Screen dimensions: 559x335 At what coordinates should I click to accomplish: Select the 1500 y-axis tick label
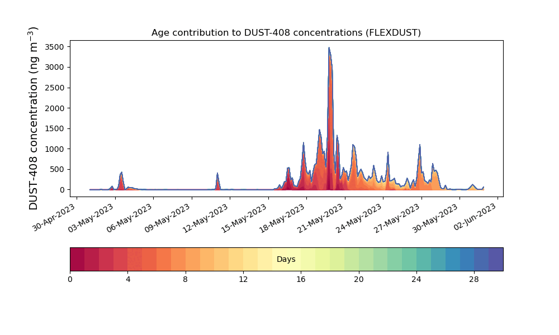tap(55, 128)
